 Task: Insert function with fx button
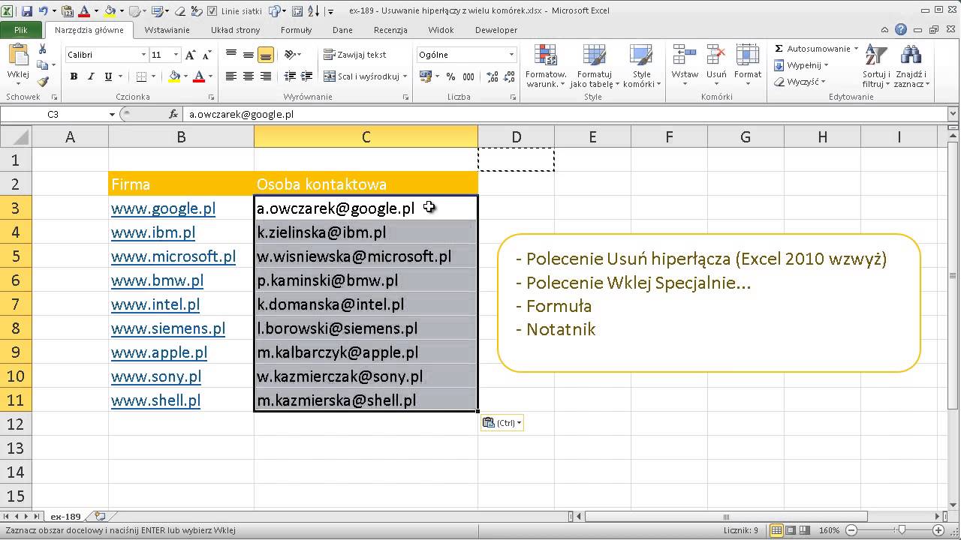[173, 115]
